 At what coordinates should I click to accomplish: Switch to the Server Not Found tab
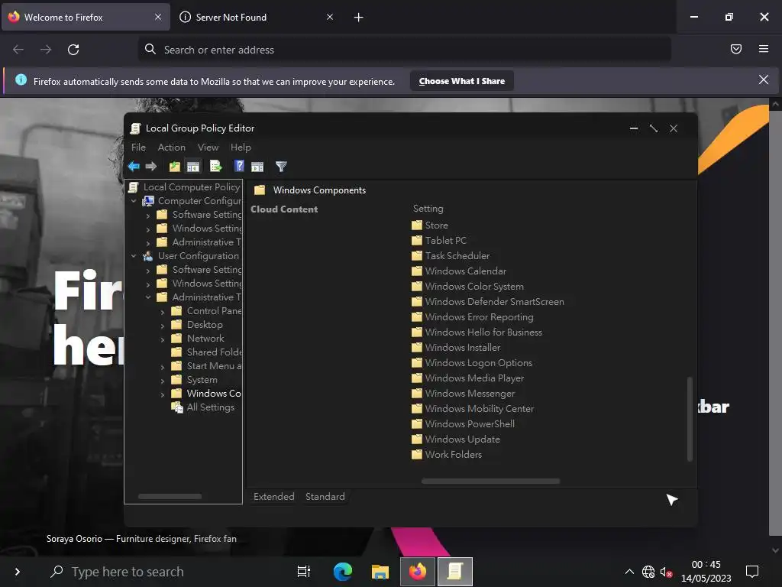255,17
